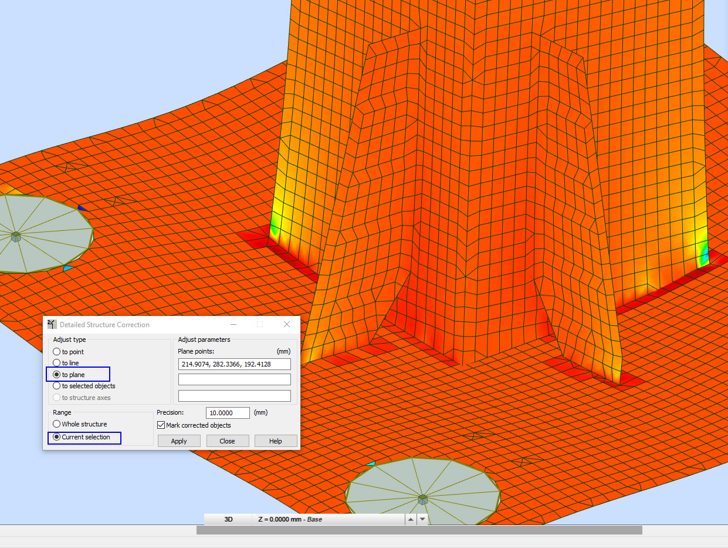
Task: Dismiss the dialog with the Close button
Action: (228, 441)
